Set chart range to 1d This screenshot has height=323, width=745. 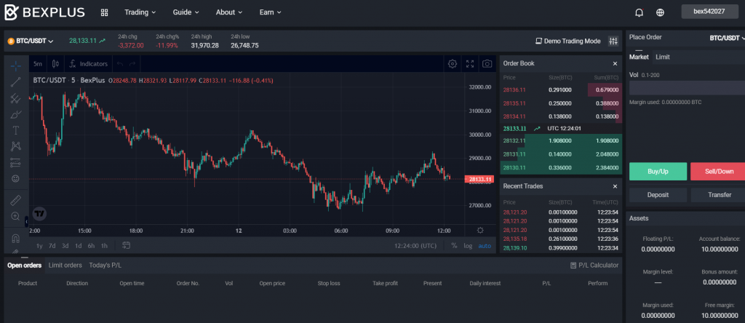79,246
